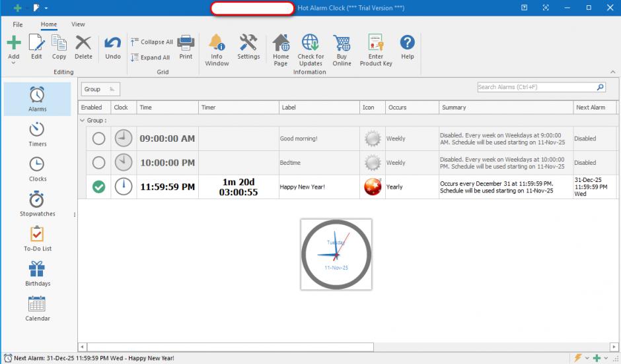Screen dimensions: 621x364
Task: Open the title bar document icon dropdown
Action: [46, 9]
